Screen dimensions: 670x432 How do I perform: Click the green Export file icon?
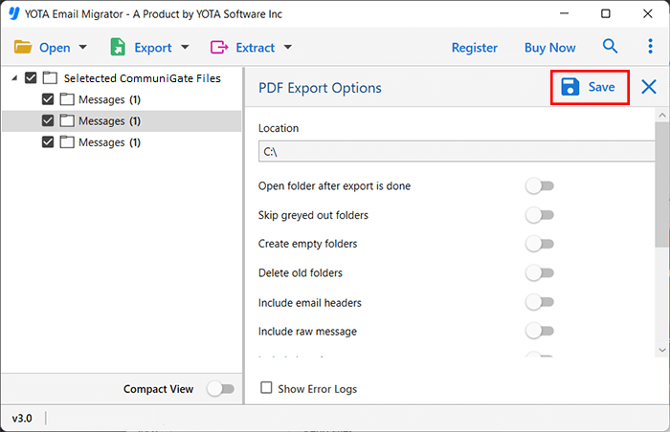click(x=119, y=47)
